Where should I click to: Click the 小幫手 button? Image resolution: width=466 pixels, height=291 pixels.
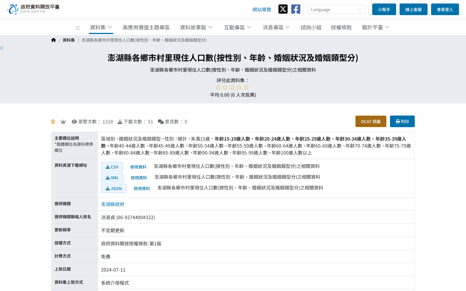click(384, 9)
